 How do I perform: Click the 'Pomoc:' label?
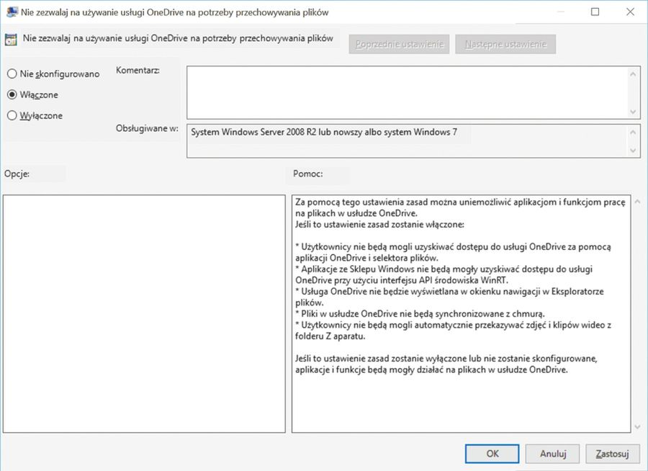tap(308, 174)
